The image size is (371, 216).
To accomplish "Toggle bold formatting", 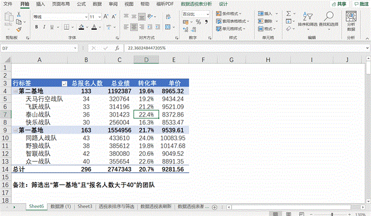I will [36, 27].
